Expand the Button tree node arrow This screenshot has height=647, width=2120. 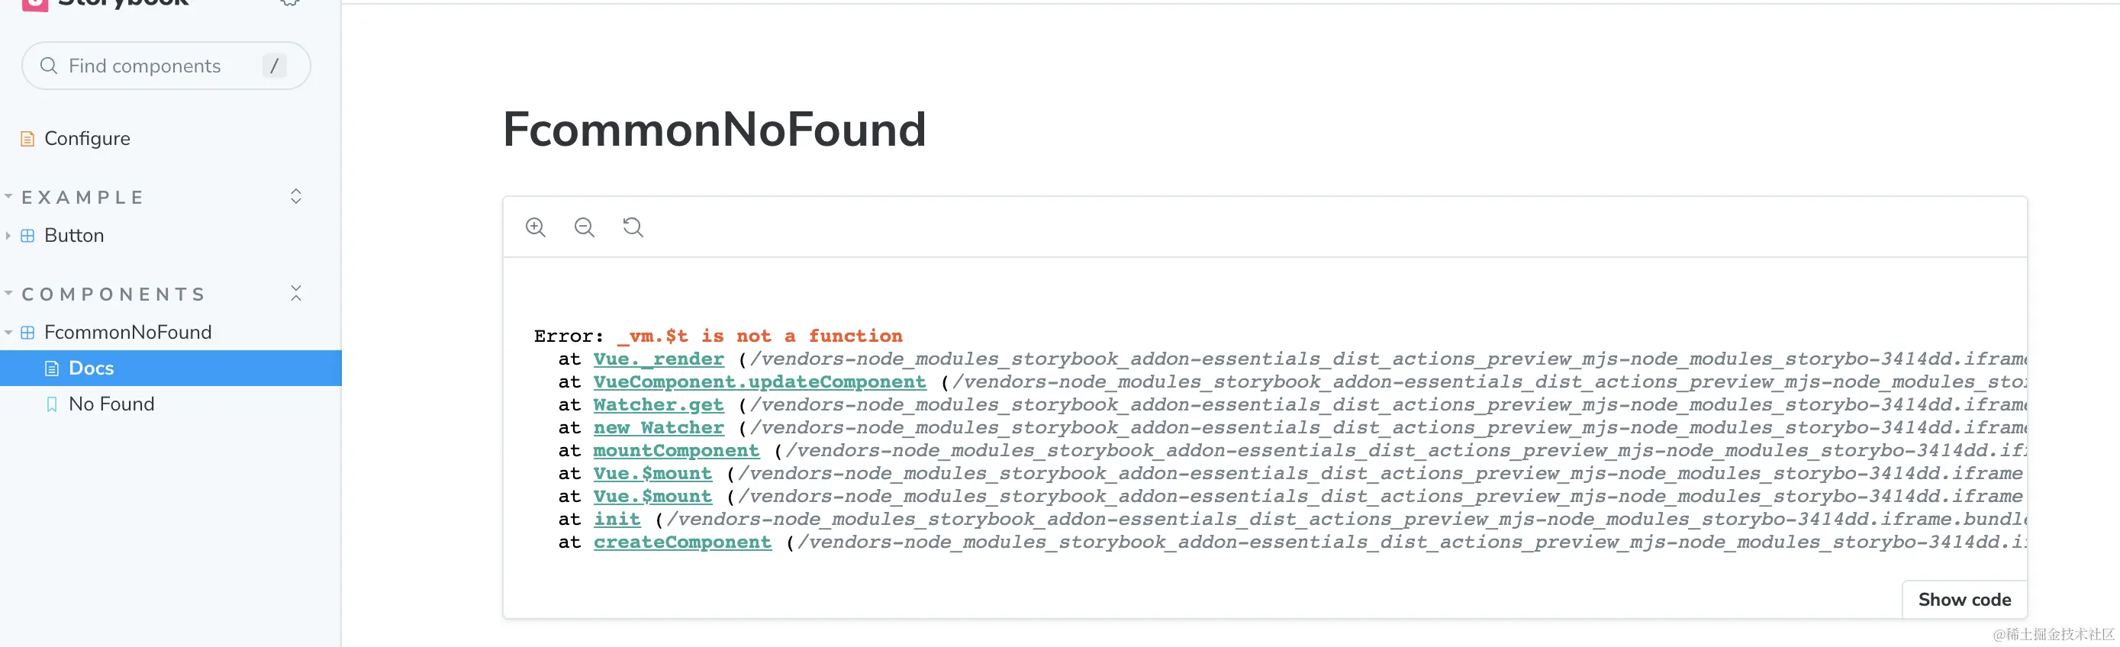[8, 237]
